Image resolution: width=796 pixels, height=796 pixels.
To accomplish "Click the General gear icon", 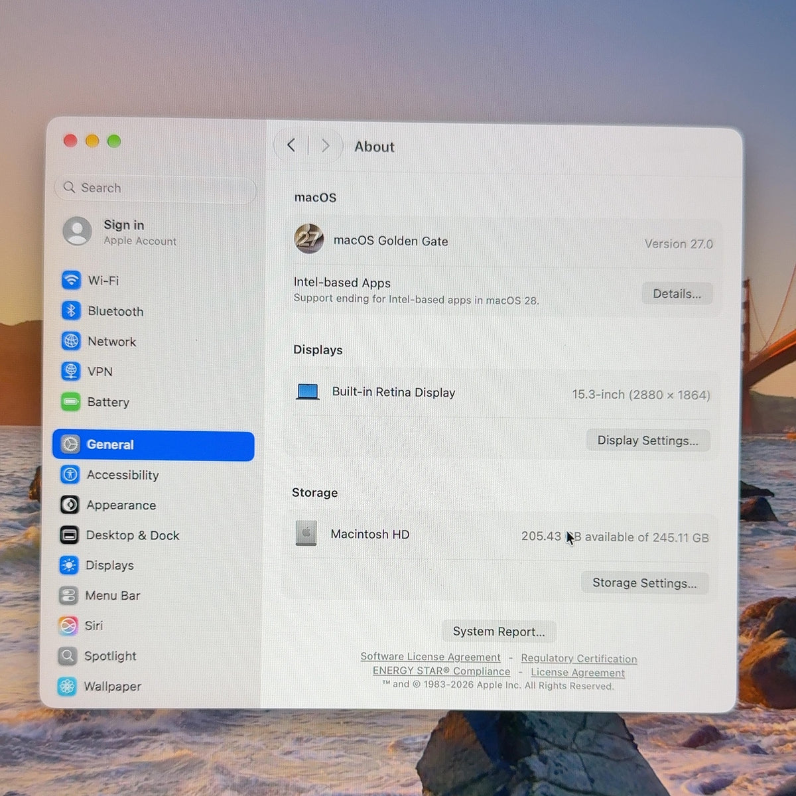I will 70,444.
